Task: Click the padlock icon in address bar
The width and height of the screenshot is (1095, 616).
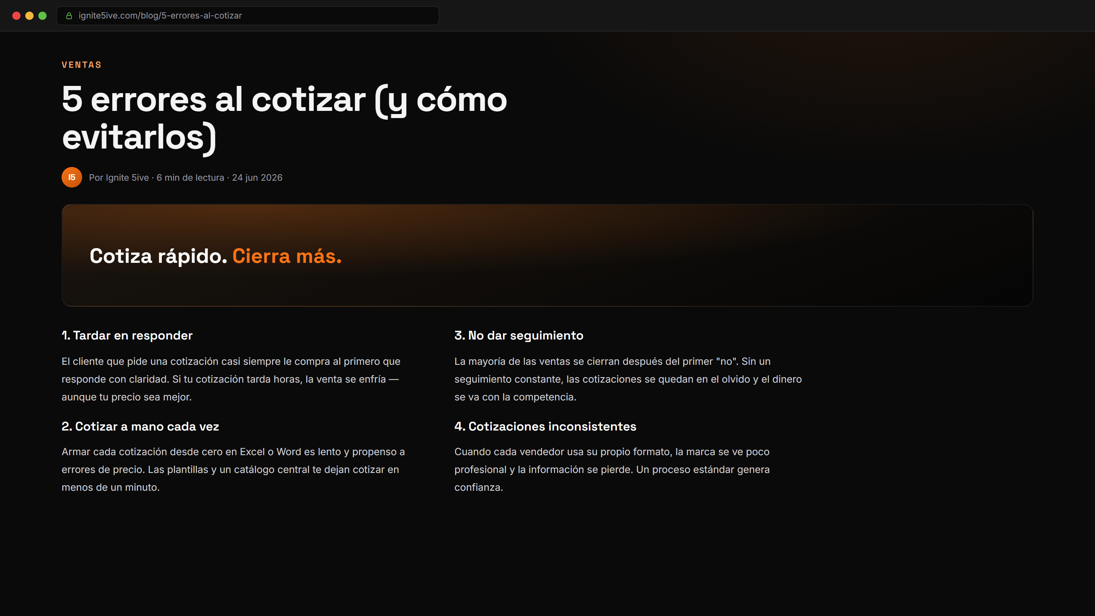Action: tap(69, 16)
